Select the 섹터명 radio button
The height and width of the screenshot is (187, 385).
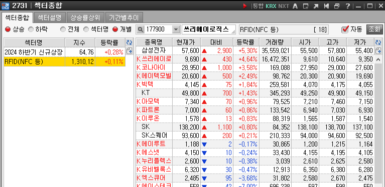(86, 29)
